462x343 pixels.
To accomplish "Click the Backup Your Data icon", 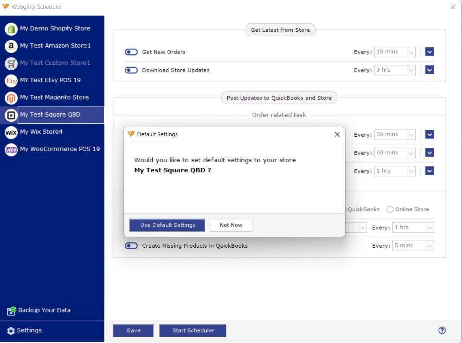I will coord(11,311).
